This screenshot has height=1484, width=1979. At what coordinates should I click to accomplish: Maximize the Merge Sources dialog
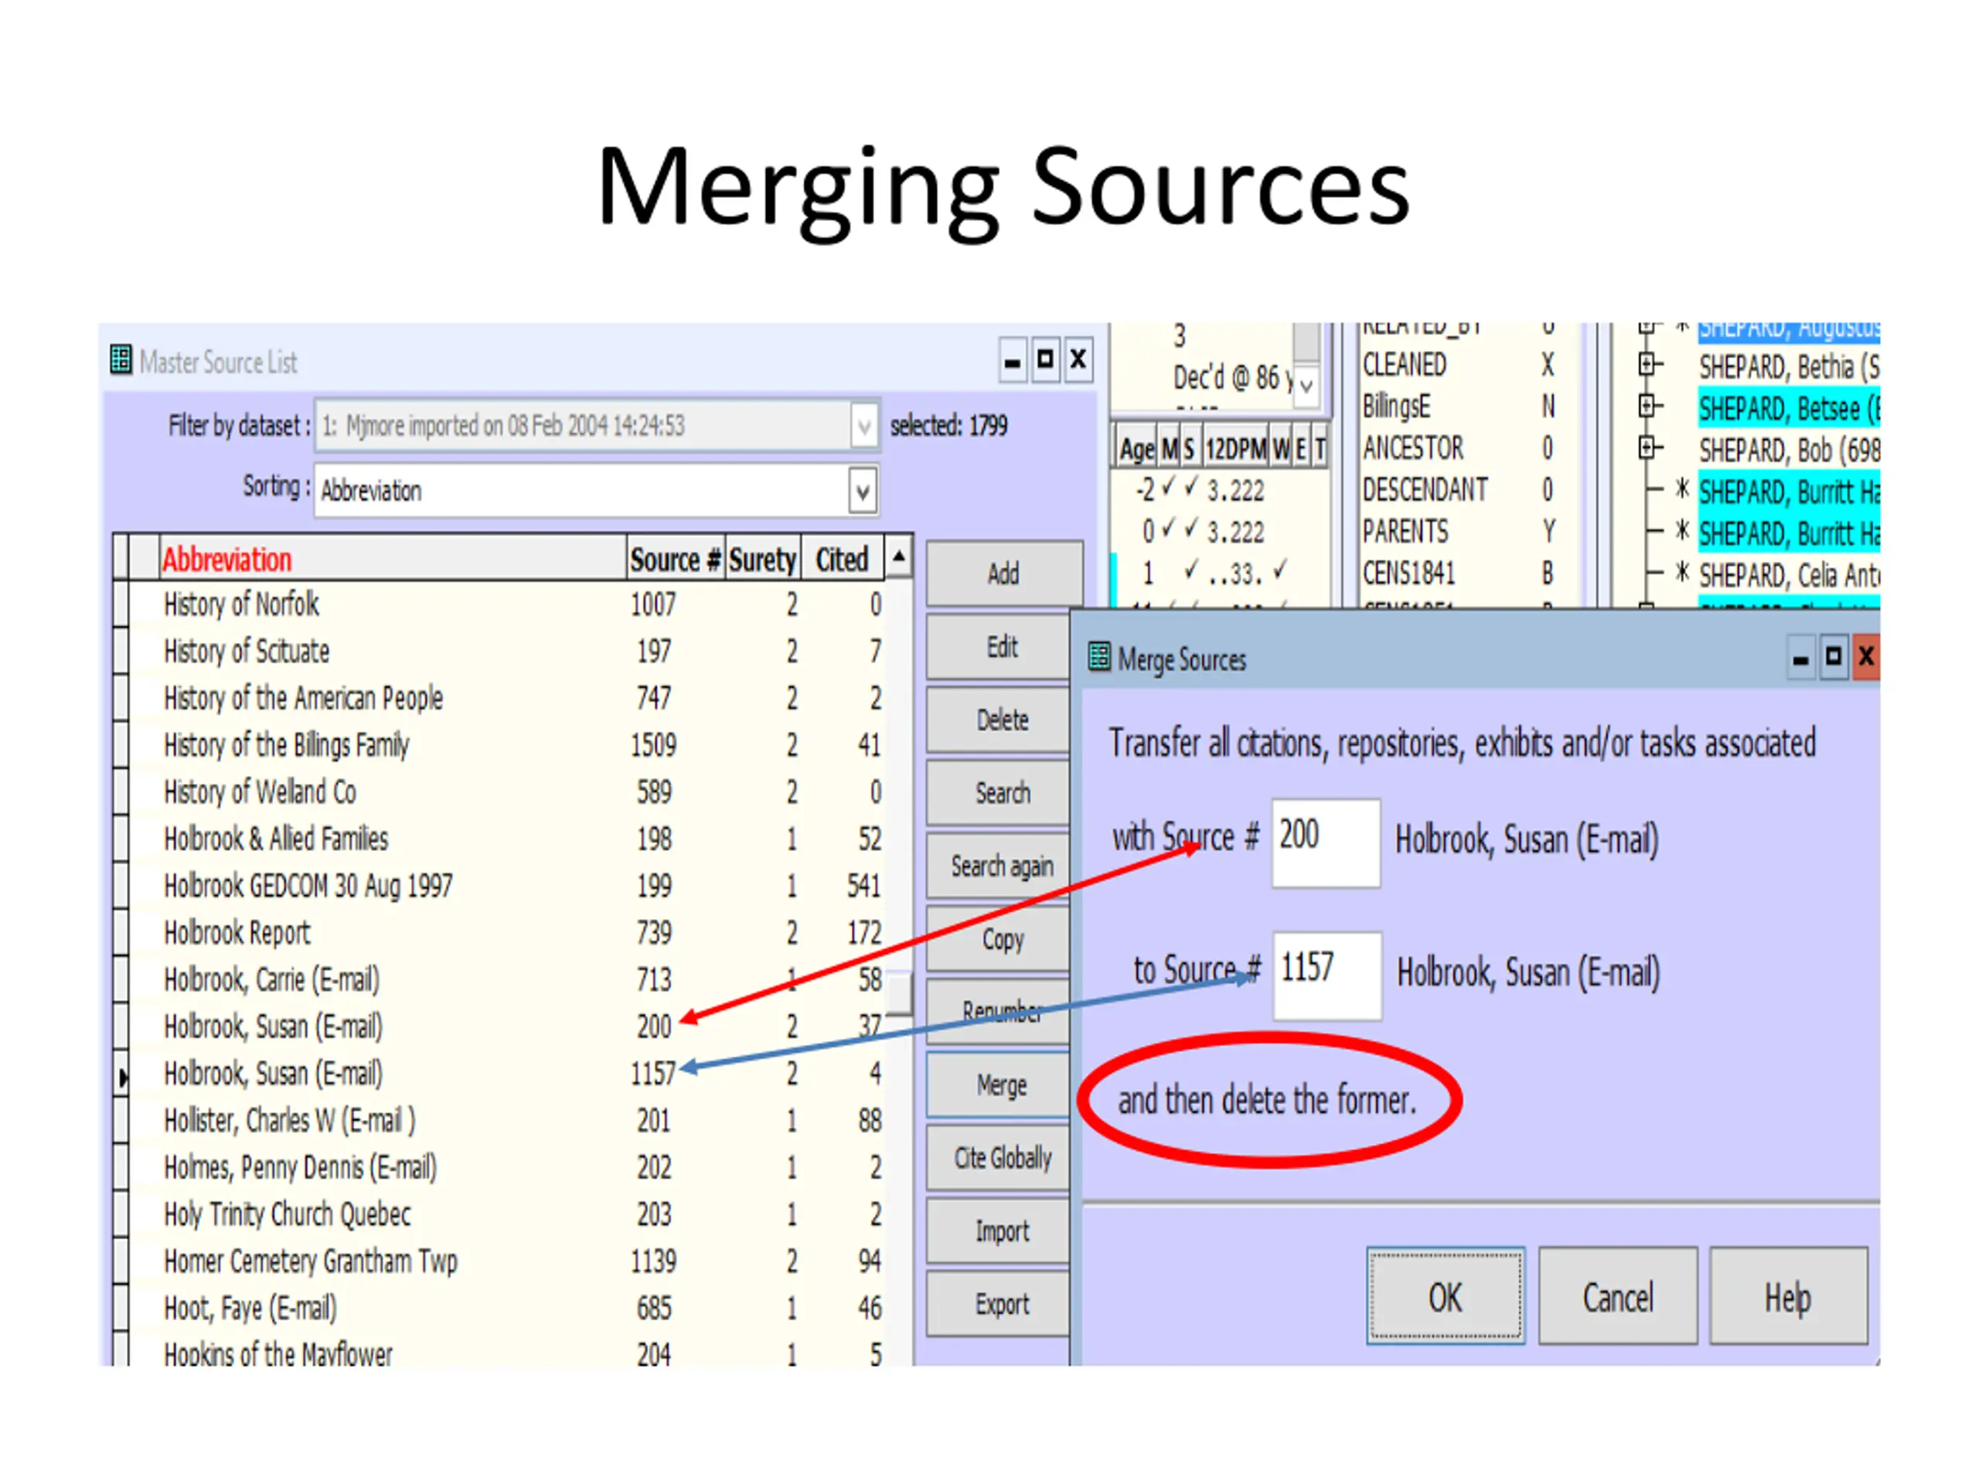tap(1834, 659)
